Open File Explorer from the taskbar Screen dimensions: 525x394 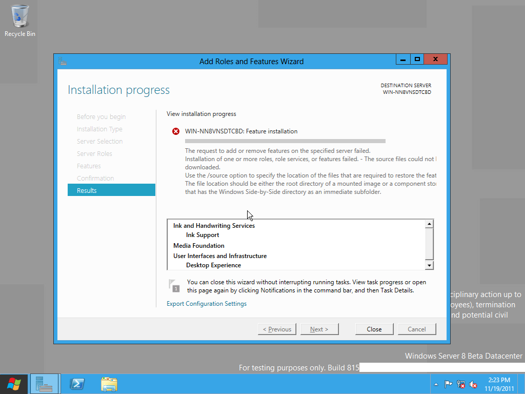(x=109, y=384)
